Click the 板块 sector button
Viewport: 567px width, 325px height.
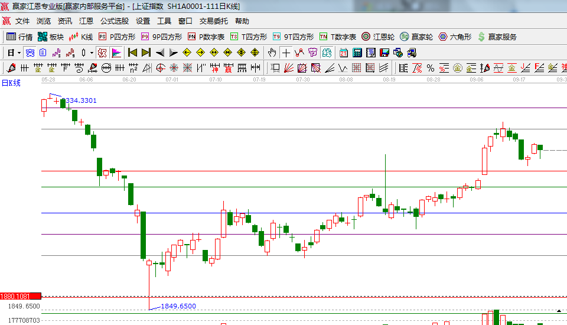[x=51, y=37]
